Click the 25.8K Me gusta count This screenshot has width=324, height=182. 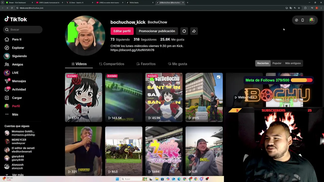tap(172, 39)
